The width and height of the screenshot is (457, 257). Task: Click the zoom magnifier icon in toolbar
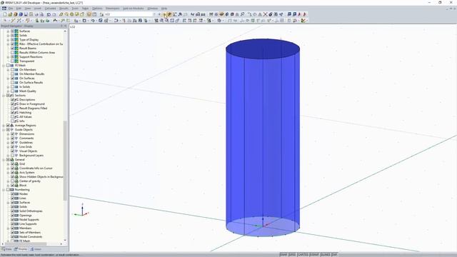(243, 14)
